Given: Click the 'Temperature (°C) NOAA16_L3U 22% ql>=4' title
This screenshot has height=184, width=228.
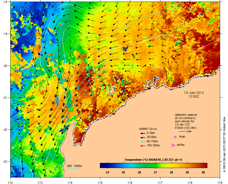Looking at the screenshot, I should [x=153, y=160].
